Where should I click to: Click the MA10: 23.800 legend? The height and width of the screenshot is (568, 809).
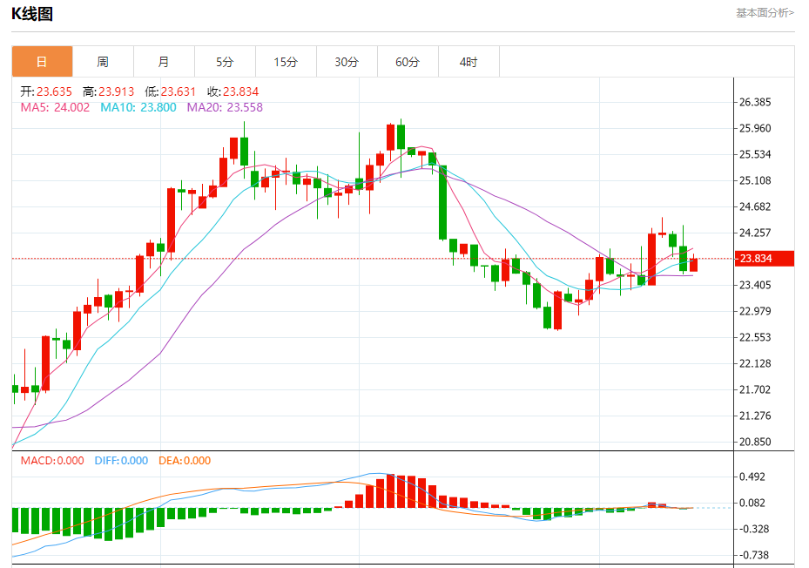(138, 107)
